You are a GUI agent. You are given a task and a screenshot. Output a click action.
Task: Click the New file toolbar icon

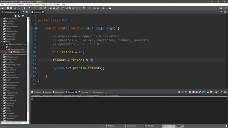click(x=2, y=8)
